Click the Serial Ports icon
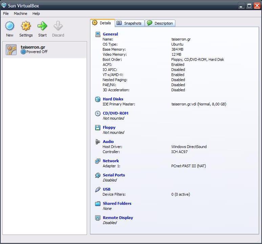This screenshot has width=262, height=244. (98, 175)
